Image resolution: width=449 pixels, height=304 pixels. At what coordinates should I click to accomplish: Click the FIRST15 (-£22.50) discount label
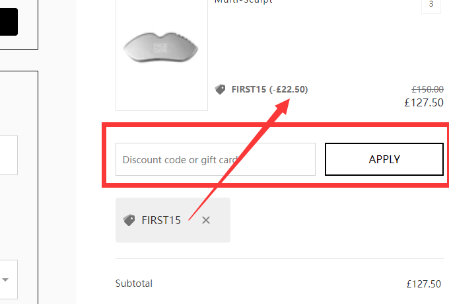[x=269, y=89]
